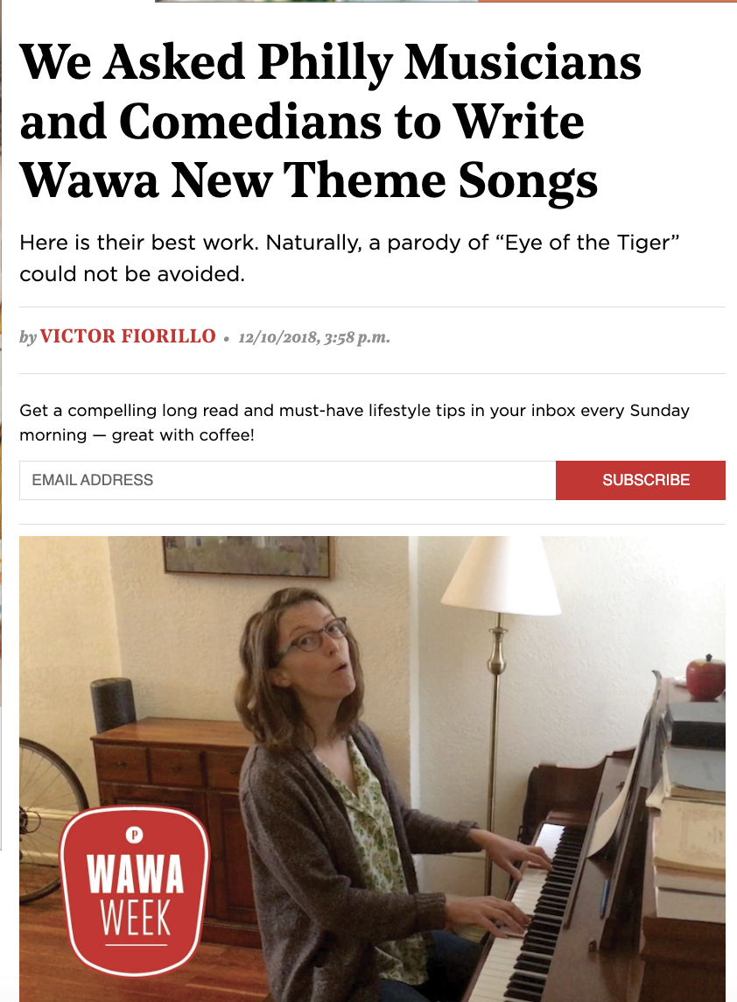Click the red apple on the piano
The height and width of the screenshot is (1002, 737).
[x=705, y=677]
